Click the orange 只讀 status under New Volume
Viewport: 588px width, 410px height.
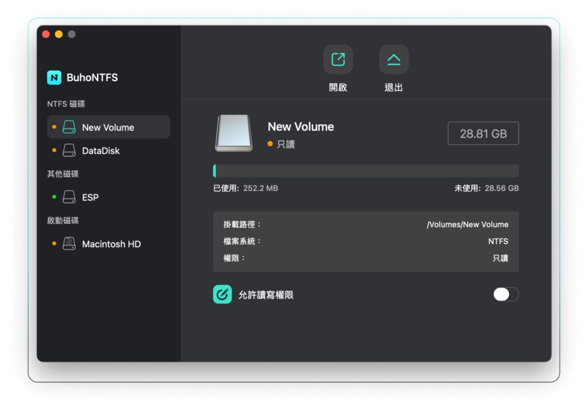(x=281, y=144)
